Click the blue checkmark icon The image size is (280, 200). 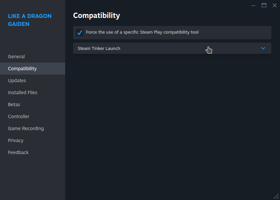click(80, 33)
